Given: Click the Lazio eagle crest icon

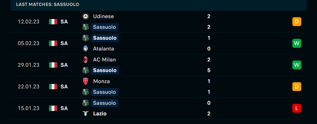Looking at the screenshot, I should pyautogui.click(x=86, y=114).
